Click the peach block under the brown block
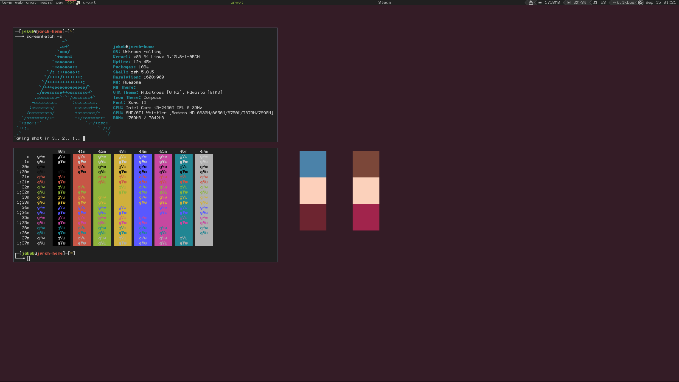The image size is (679, 382). [366, 191]
